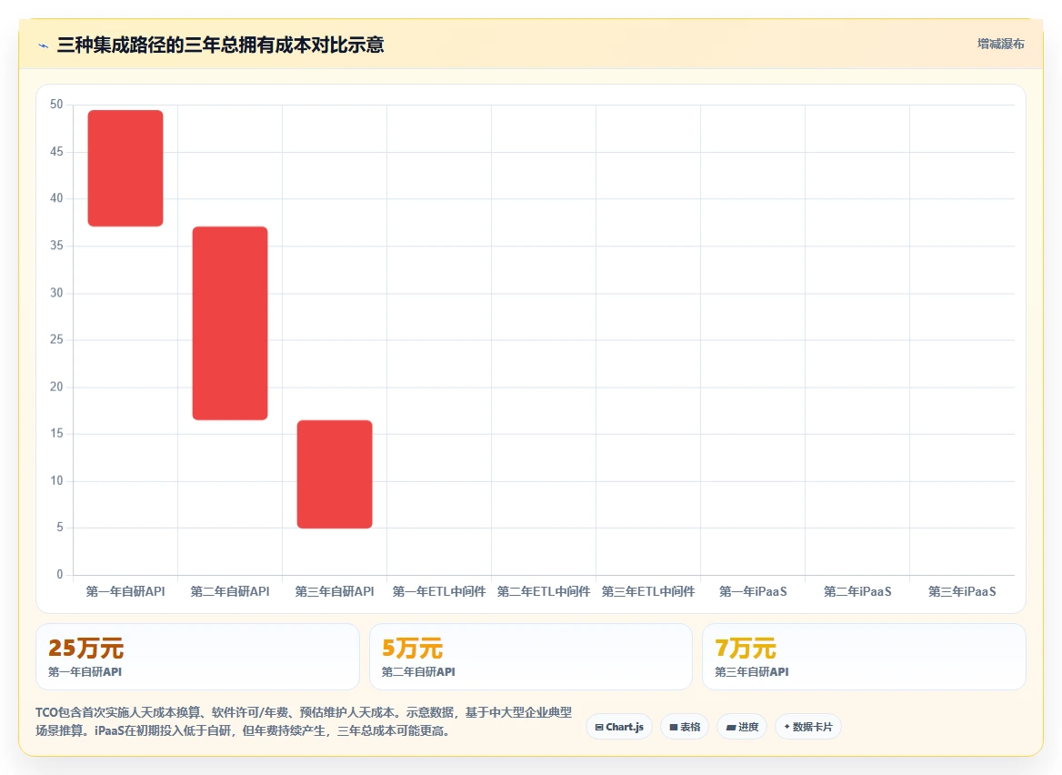Open the 5万元 data card
The image size is (1062, 775).
coord(530,657)
